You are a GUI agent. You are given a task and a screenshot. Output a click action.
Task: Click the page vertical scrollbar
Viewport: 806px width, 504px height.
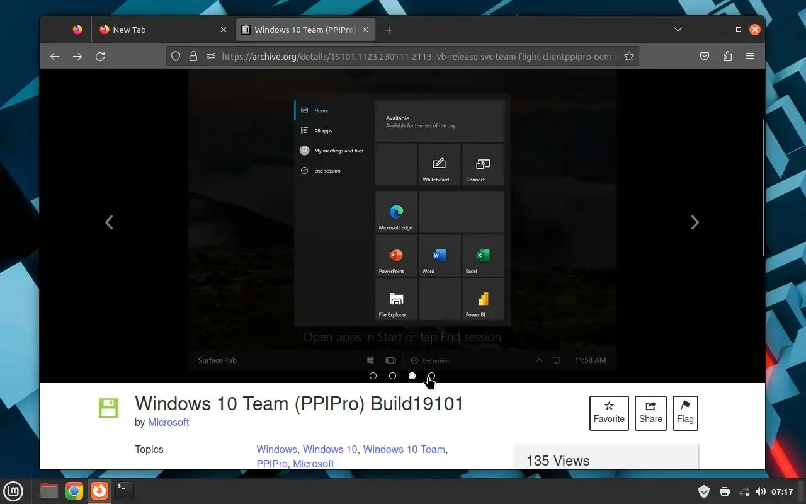pos(763,188)
